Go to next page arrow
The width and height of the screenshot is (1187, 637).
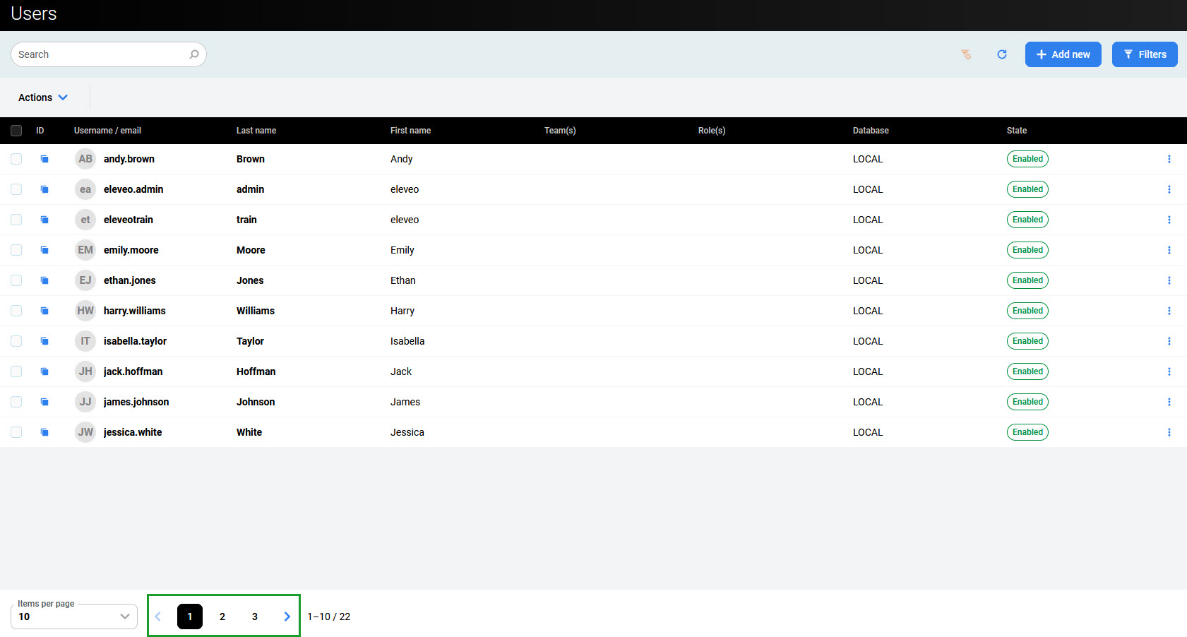tap(287, 617)
